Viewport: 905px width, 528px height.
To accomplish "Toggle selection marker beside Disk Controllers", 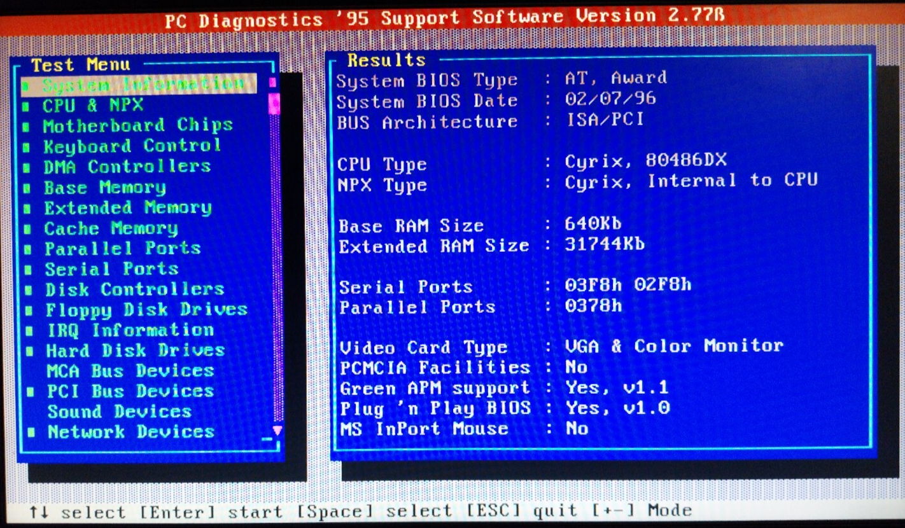I will (x=28, y=291).
